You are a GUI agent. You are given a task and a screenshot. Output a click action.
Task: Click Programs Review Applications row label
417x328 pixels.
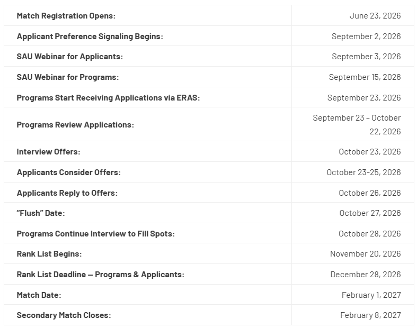coord(75,125)
